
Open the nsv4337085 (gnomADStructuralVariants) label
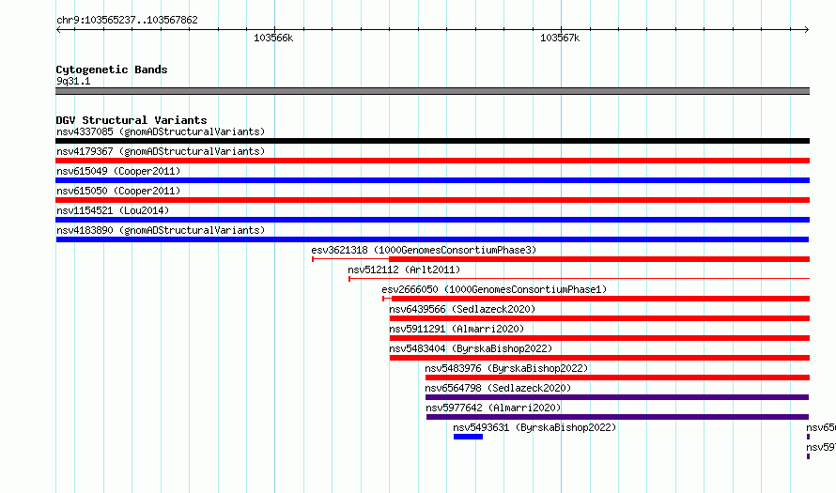point(161,131)
